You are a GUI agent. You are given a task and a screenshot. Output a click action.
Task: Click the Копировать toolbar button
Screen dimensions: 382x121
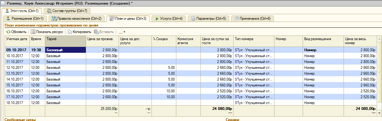pyautogui.click(x=80, y=32)
